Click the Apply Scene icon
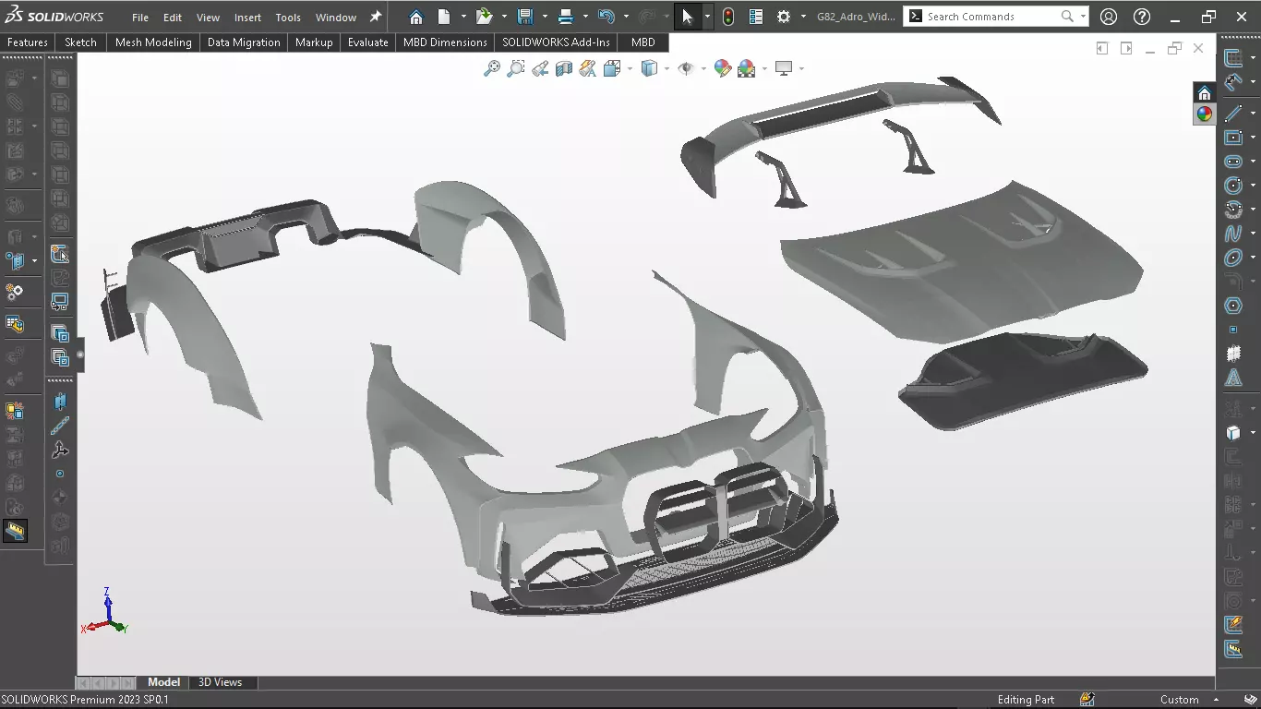The image size is (1261, 709). (747, 68)
